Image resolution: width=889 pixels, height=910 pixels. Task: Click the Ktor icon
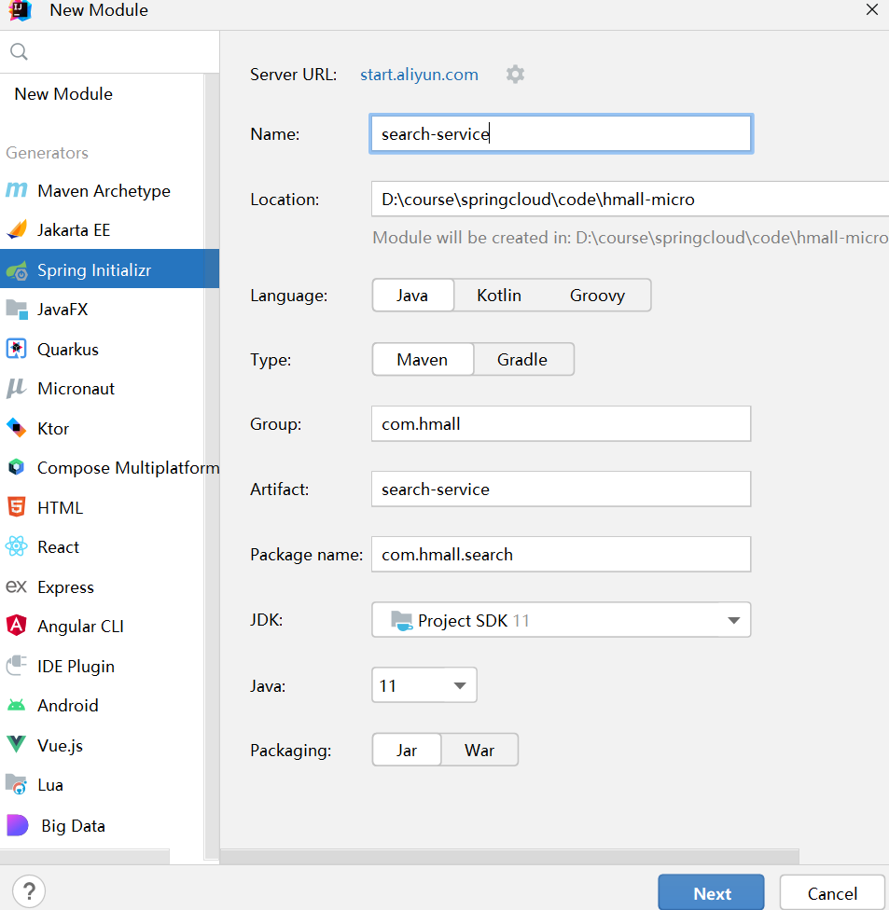(16, 428)
